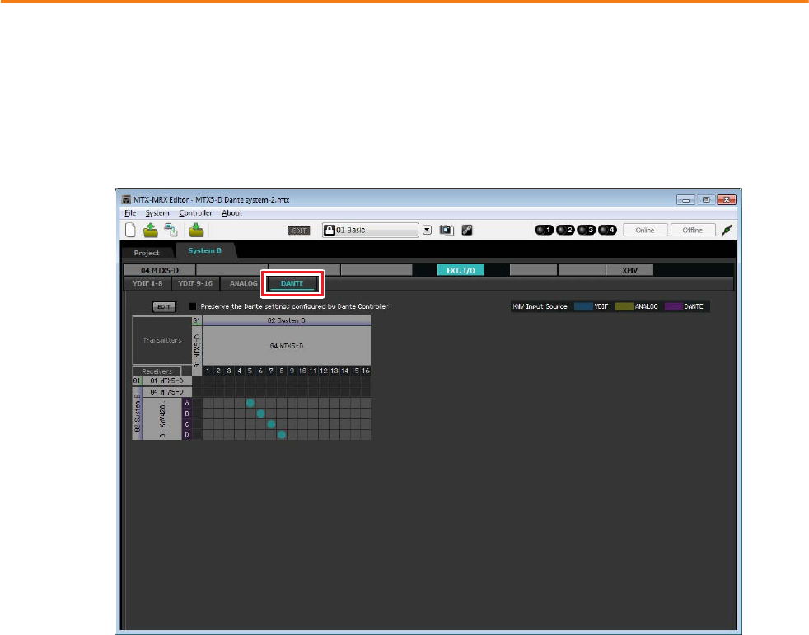Open the Device Configuration Wizard icon
Viewport: 809px width, 635px height.
point(171,230)
